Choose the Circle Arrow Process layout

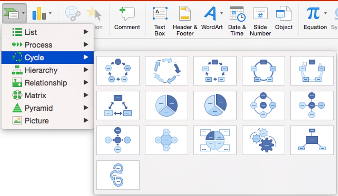[x=118, y=175]
